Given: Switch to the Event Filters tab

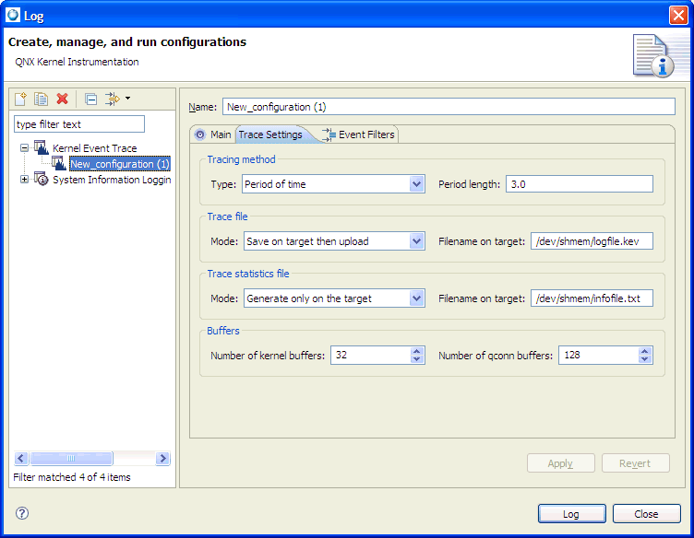Looking at the screenshot, I should [359, 134].
